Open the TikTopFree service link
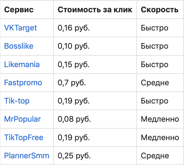The image size is (184, 165). (x=24, y=138)
